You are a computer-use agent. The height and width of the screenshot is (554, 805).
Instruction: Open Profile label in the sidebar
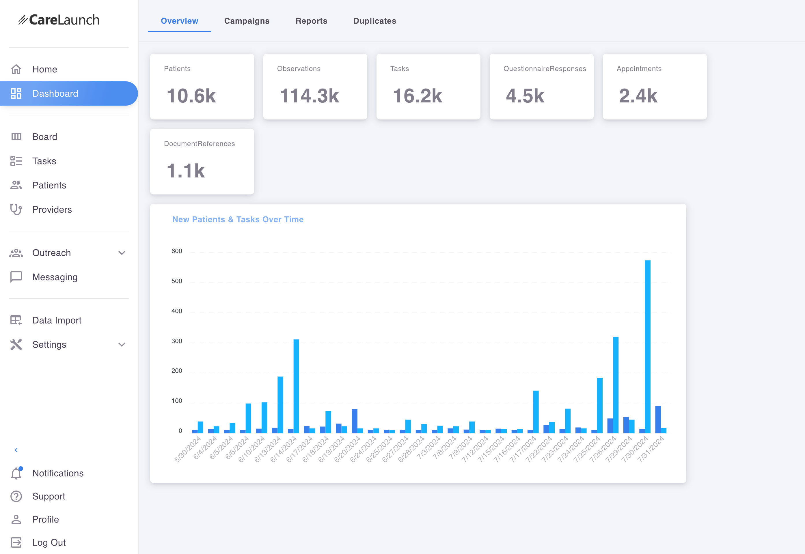(x=46, y=519)
